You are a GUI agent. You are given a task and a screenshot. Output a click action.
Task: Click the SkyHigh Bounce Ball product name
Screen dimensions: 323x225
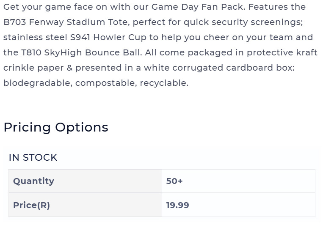pyautogui.click(x=93, y=52)
